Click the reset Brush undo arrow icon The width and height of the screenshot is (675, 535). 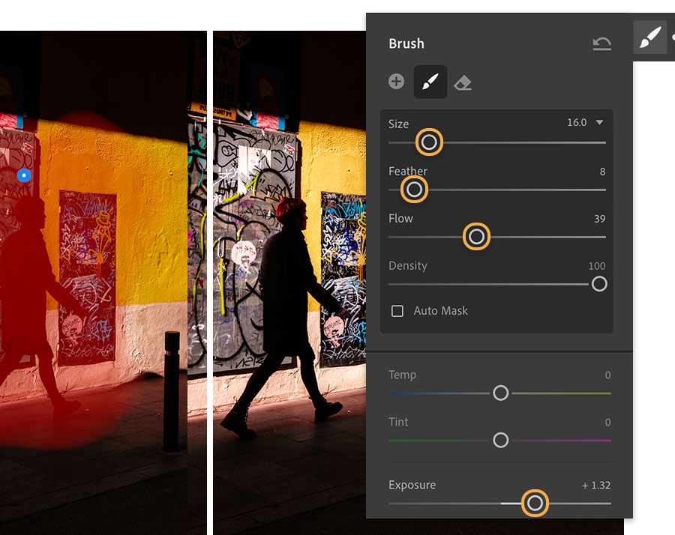(601, 43)
